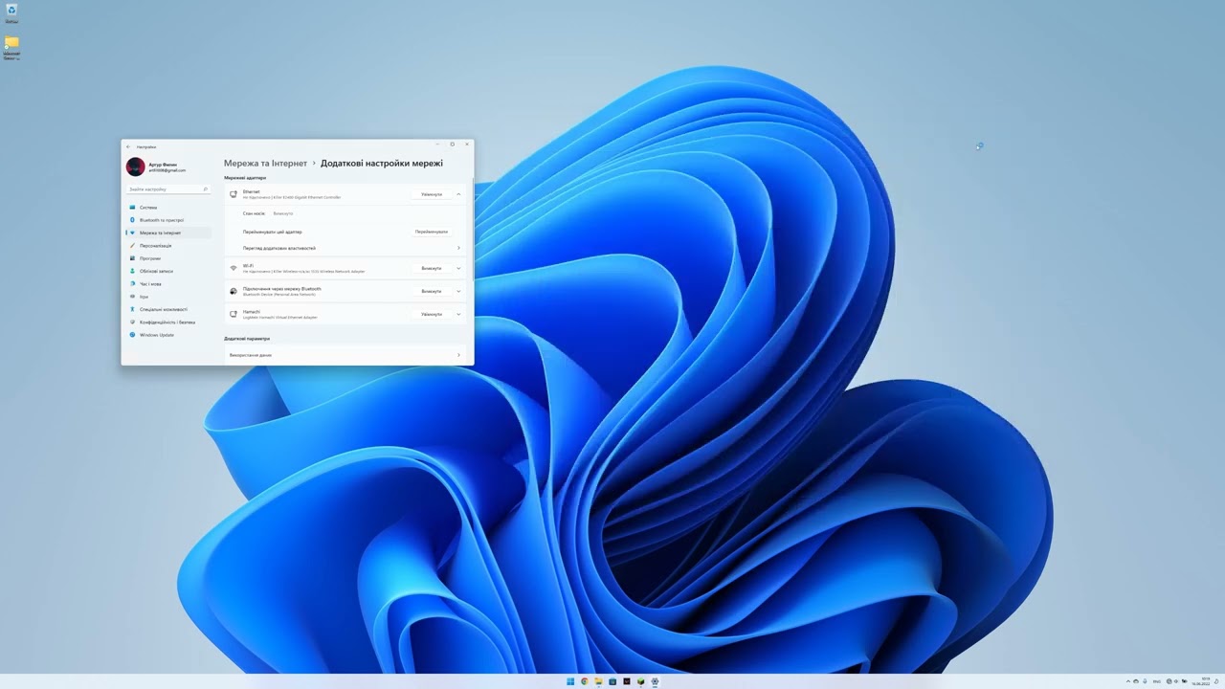Click Вимкнути button for Bluetooth network
The image size is (1225, 689).
[x=432, y=291]
